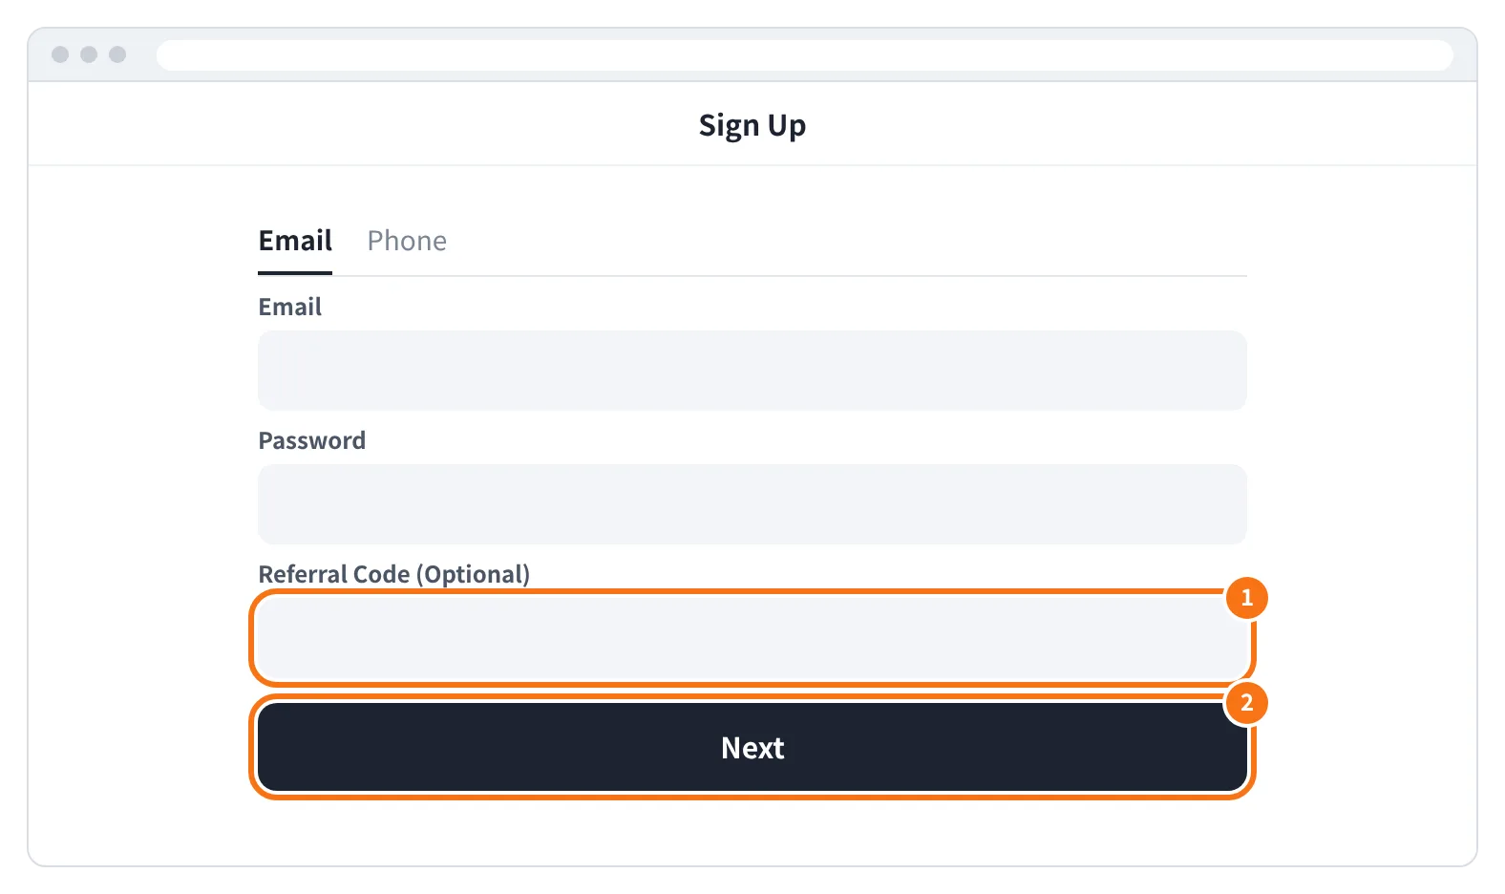Click the third gray browser window dot
The width and height of the screenshot is (1505, 894).
tap(117, 54)
